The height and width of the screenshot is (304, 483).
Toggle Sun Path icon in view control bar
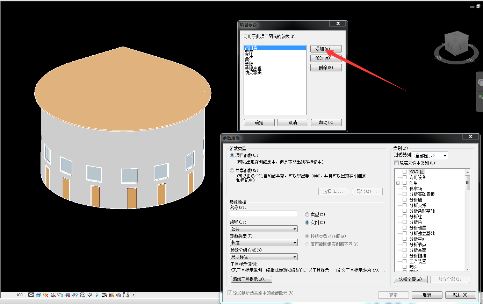tap(45, 295)
